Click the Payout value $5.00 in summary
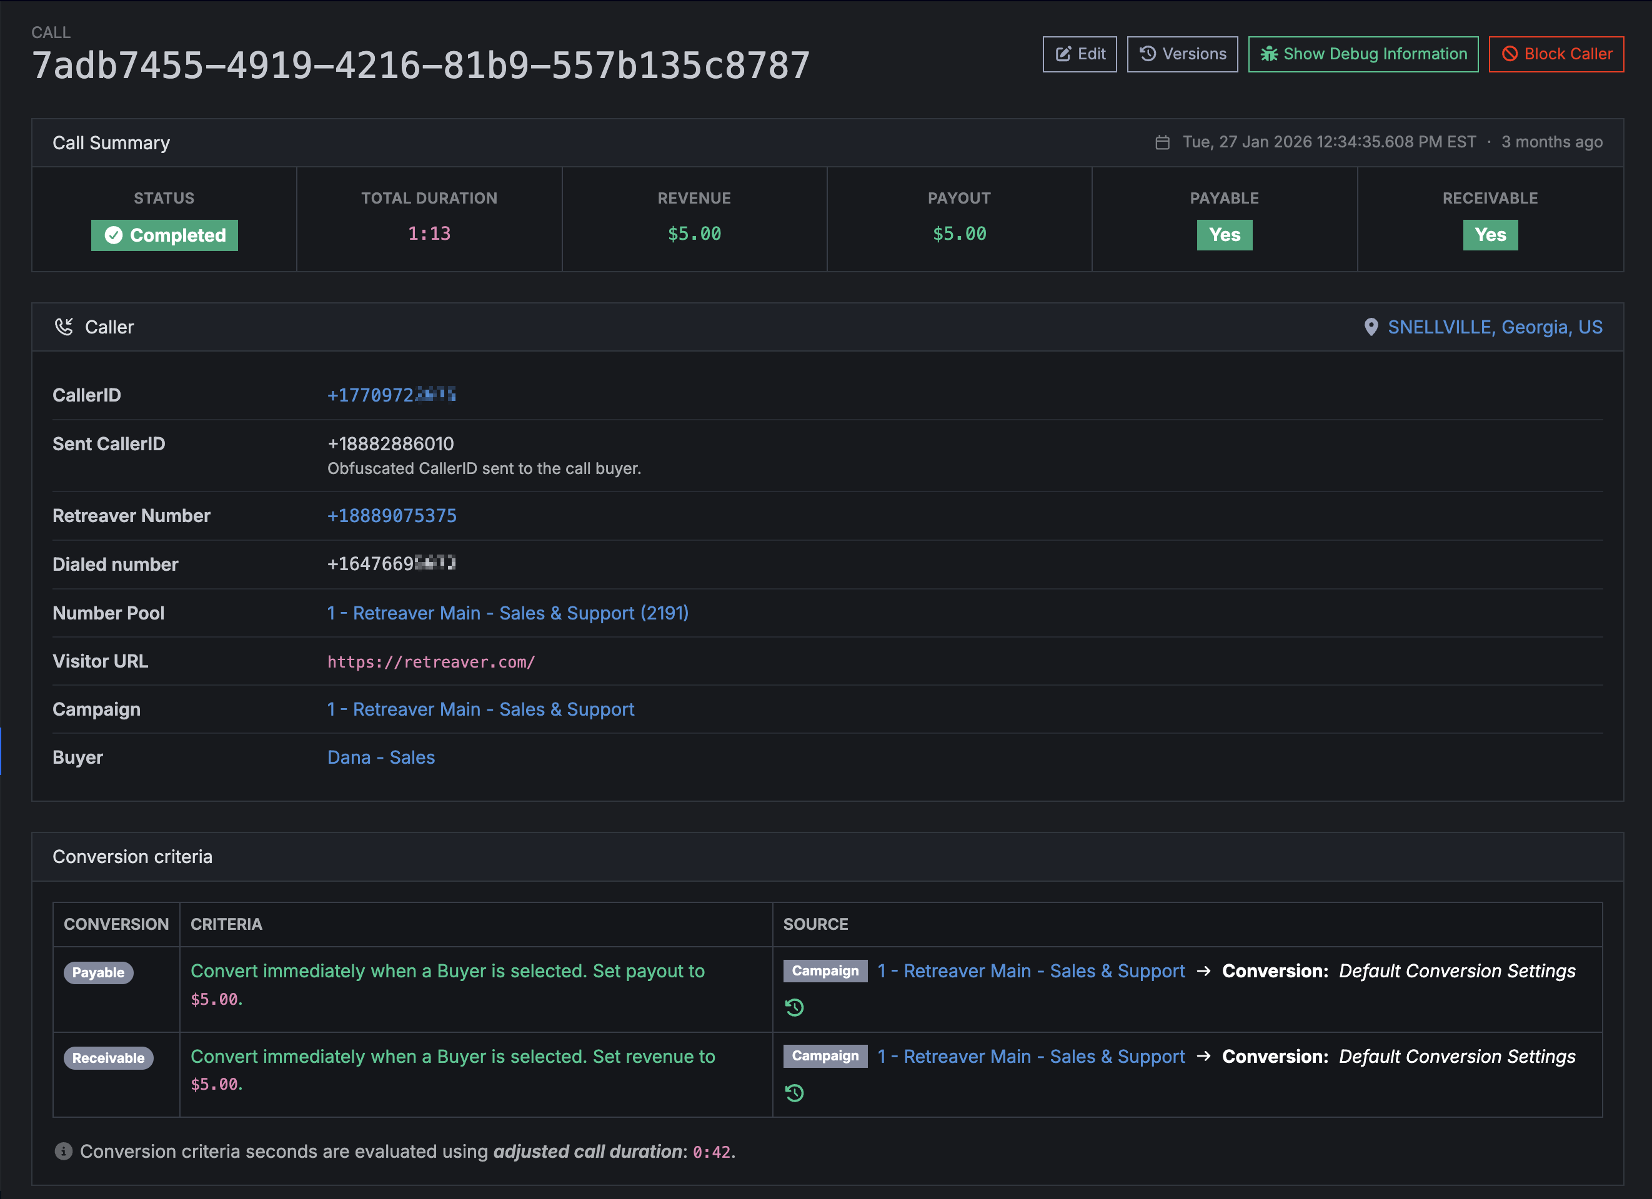 (959, 234)
